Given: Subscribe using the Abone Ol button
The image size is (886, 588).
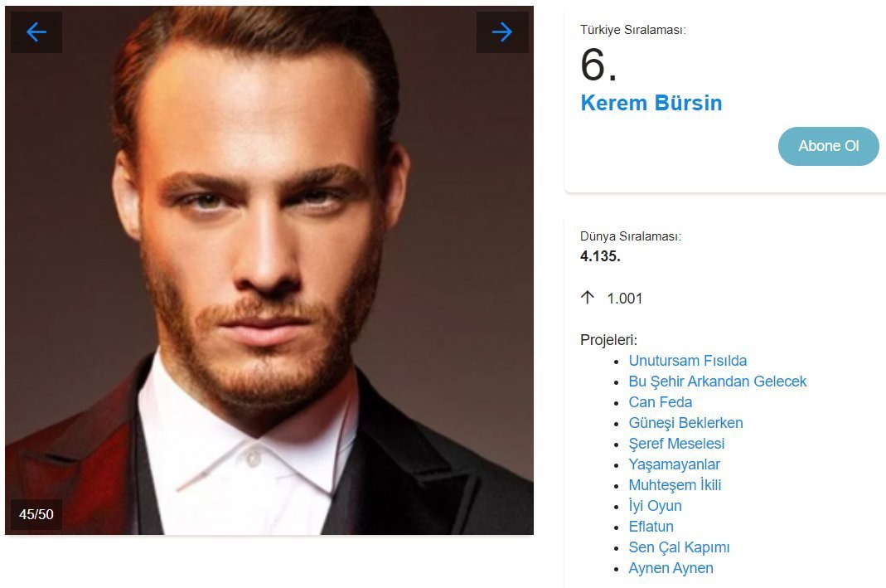Looking at the screenshot, I should (828, 147).
